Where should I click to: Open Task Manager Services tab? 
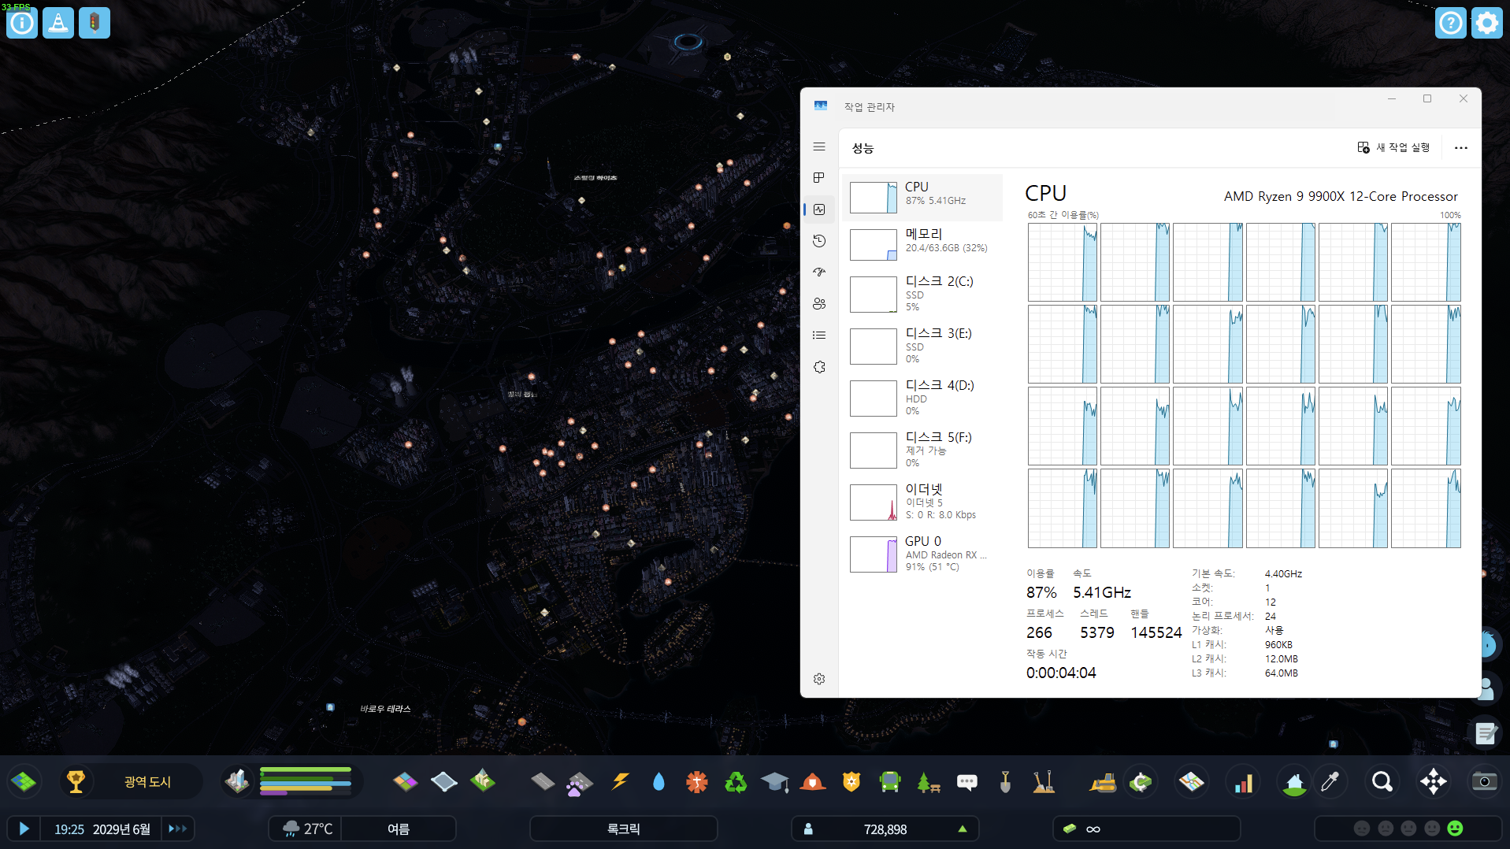click(819, 367)
